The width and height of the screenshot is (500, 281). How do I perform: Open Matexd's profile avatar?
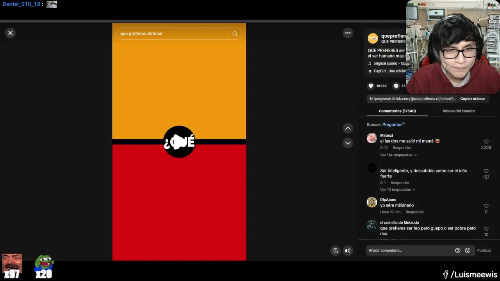(372, 138)
